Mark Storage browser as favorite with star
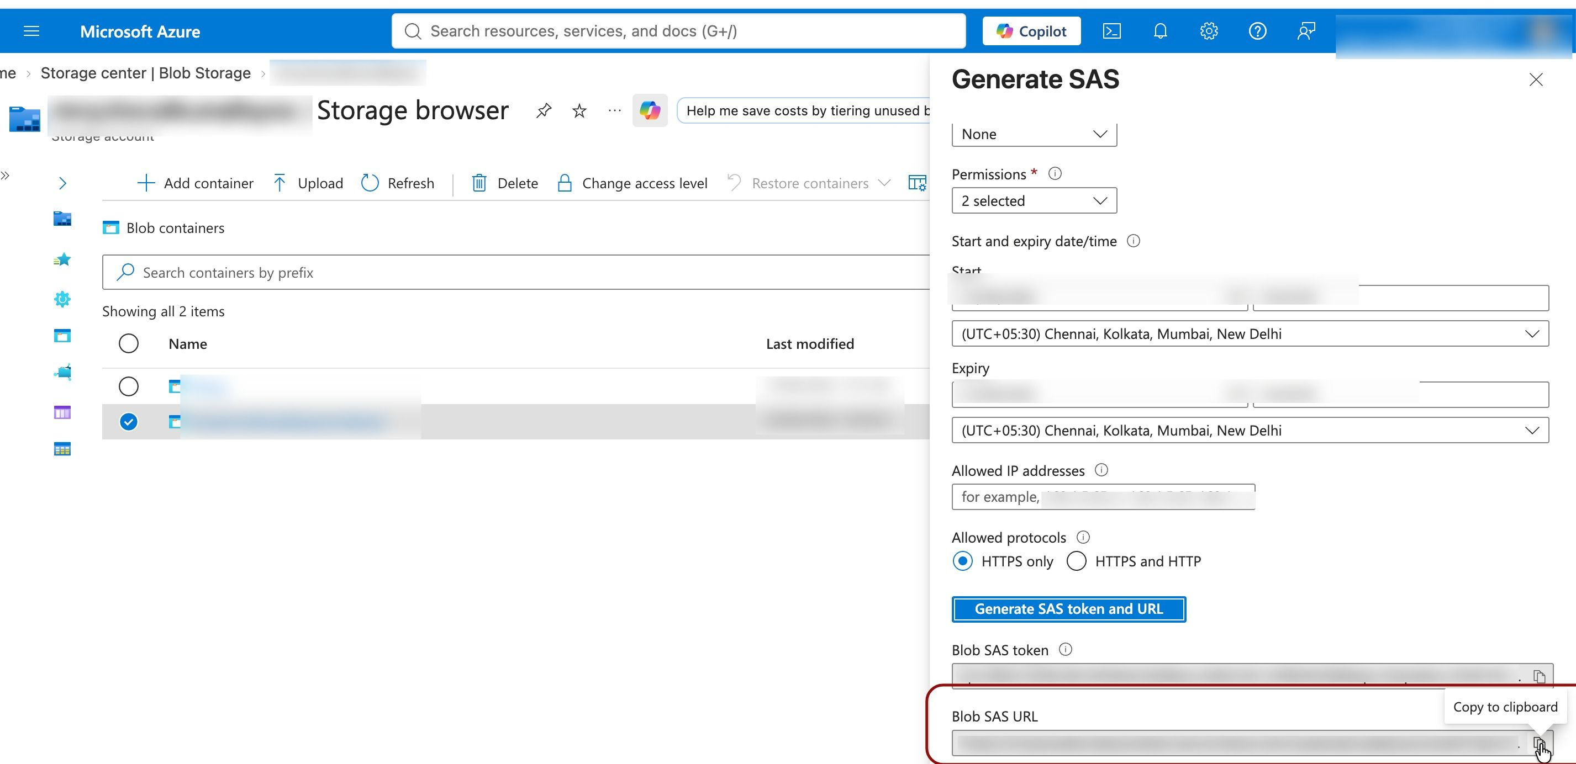The image size is (1576, 764). [579, 110]
